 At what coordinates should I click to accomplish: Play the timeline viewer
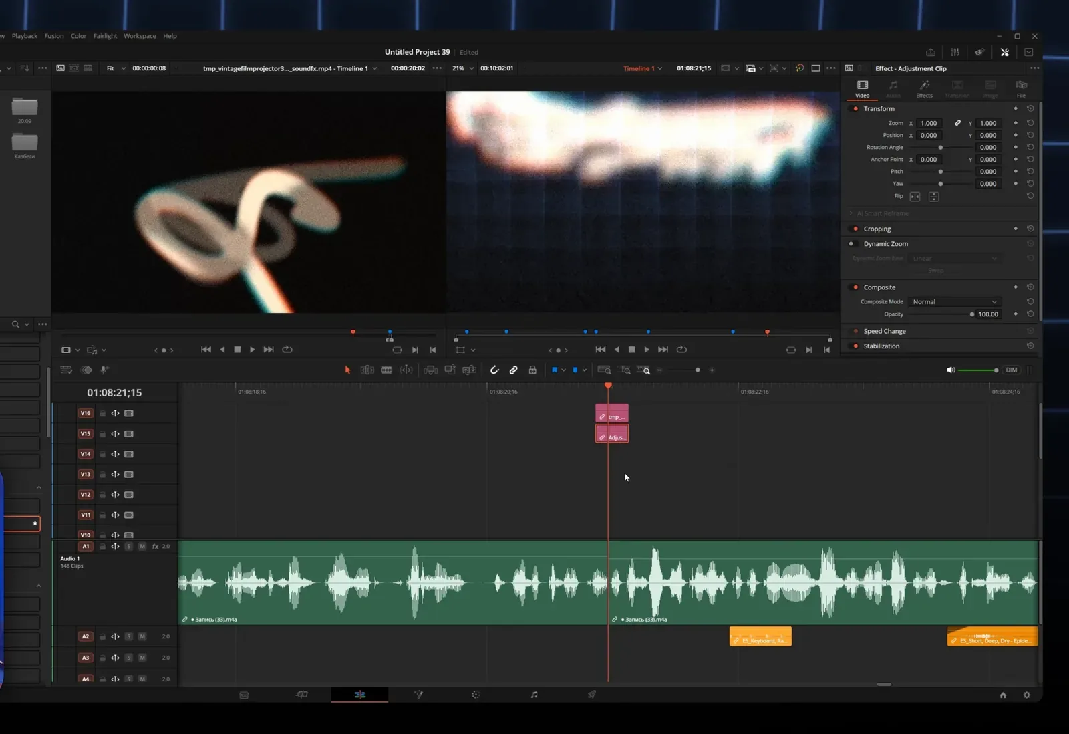[x=647, y=350]
